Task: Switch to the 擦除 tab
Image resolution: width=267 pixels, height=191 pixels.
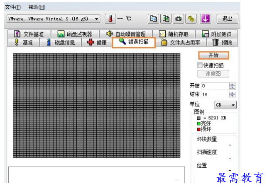Action: tap(222, 42)
